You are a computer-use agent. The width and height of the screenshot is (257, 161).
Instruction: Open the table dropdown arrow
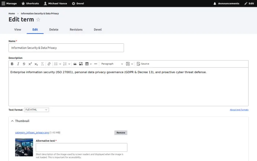click(91, 64)
